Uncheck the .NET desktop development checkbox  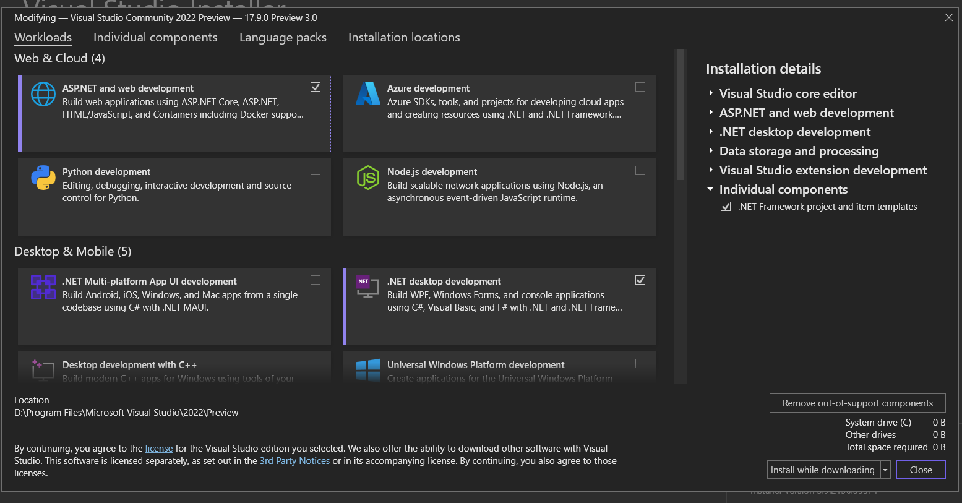pos(640,280)
